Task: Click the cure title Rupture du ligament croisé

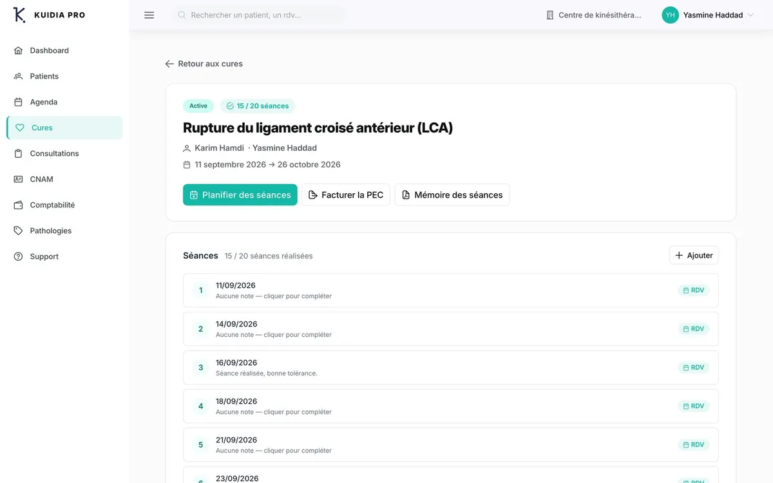Action: 318,128
